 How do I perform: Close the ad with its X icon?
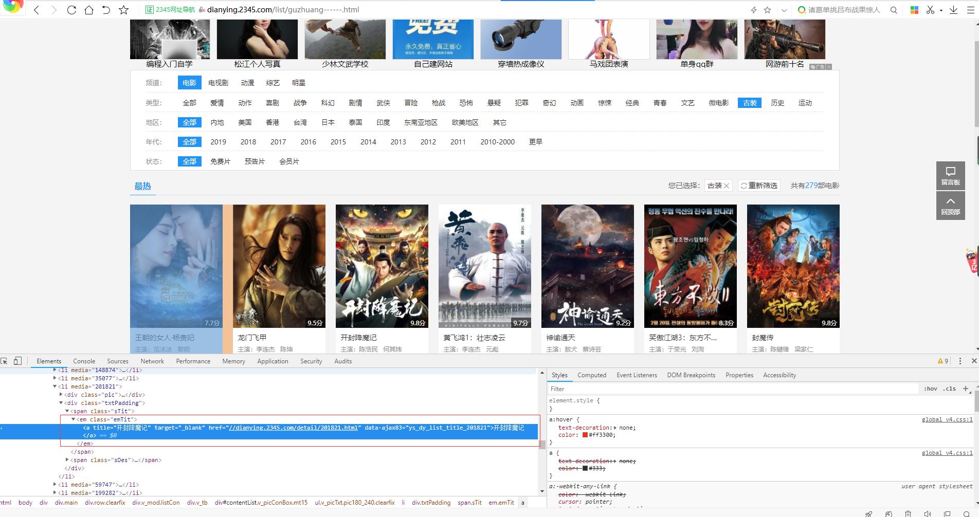(829, 67)
